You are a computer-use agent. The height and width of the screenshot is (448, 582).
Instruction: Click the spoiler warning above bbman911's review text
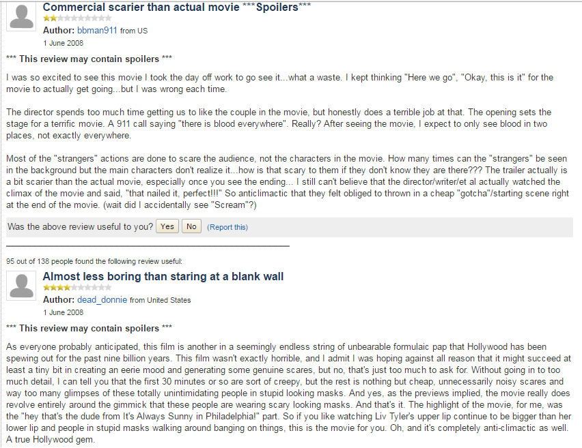tap(89, 59)
